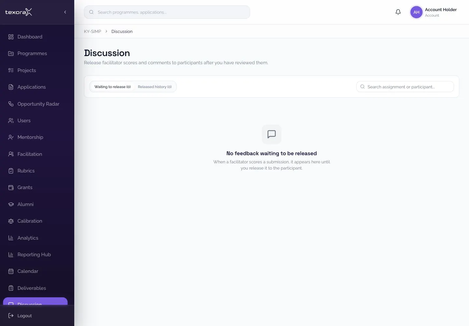The image size is (469, 326).
Task: Click the Dashboard icon in the sidebar
Action: [11, 37]
